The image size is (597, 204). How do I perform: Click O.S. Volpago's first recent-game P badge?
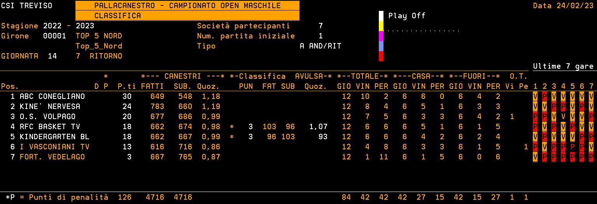pos(535,117)
